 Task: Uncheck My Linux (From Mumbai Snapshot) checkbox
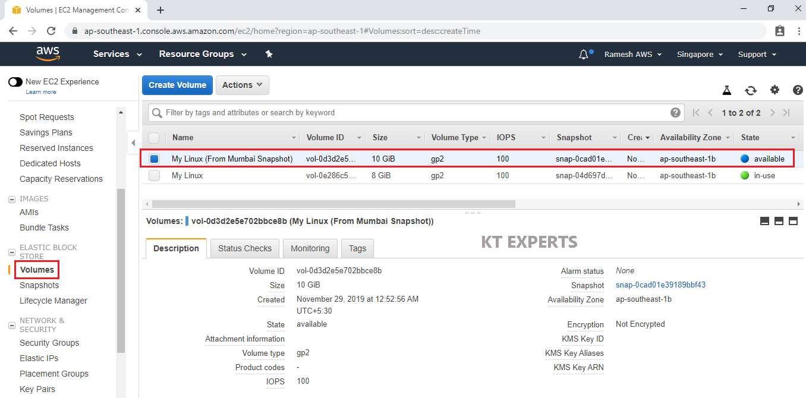coord(155,159)
